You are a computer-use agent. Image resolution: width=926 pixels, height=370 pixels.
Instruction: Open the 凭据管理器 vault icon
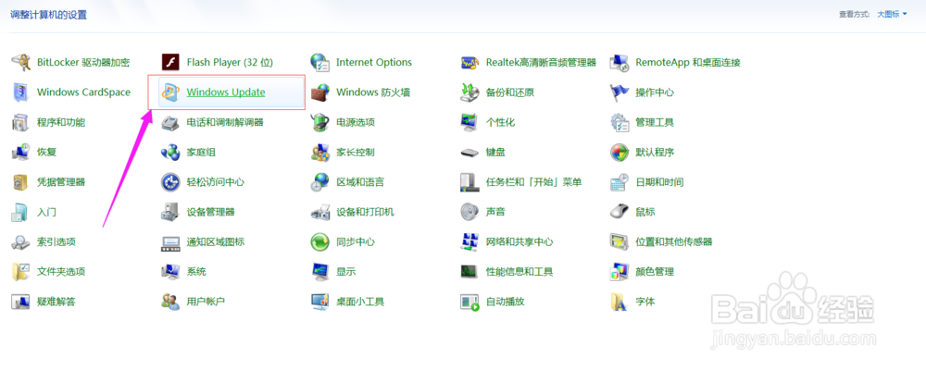click(21, 182)
